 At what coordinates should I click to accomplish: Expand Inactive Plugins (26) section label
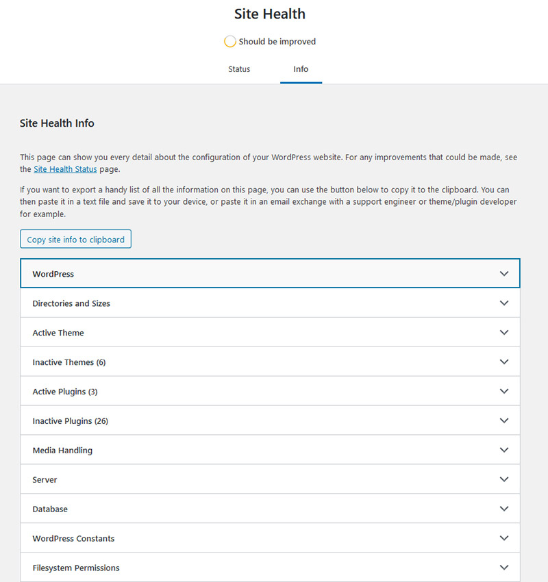tap(70, 421)
